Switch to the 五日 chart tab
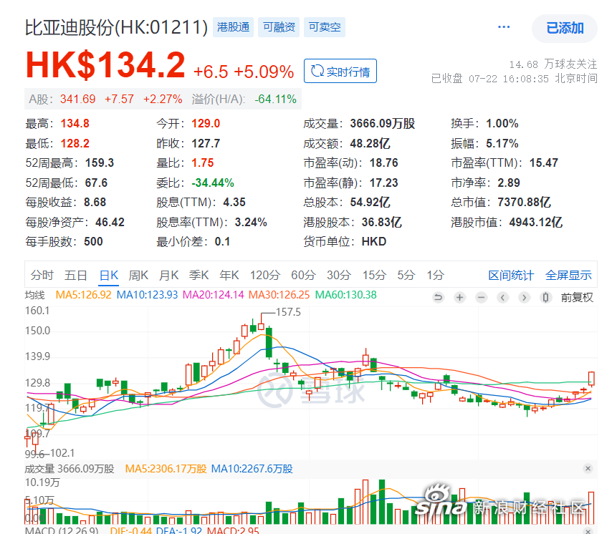 [75, 275]
